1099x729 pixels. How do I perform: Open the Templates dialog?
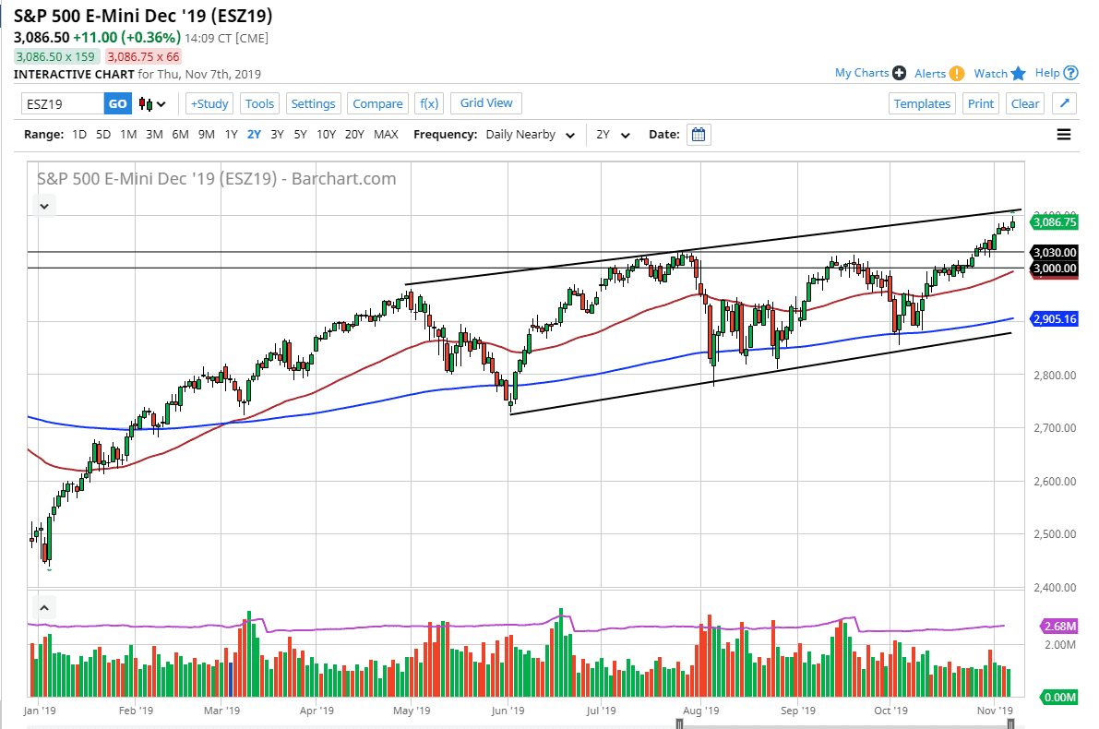click(922, 103)
